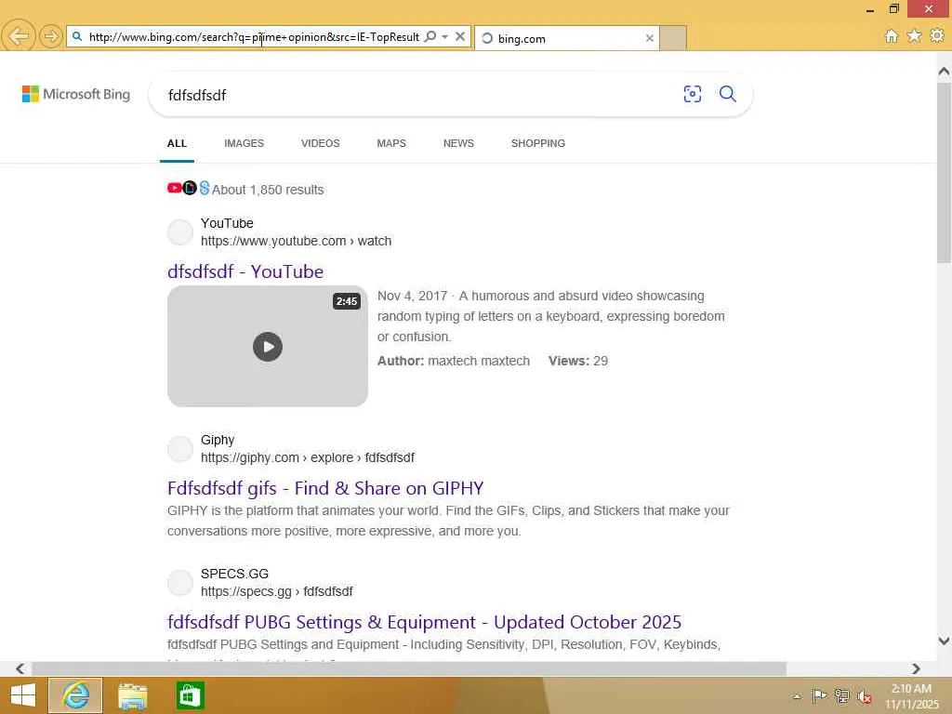Click the Bing search magnifier button
The image size is (952, 714).
[727, 94]
